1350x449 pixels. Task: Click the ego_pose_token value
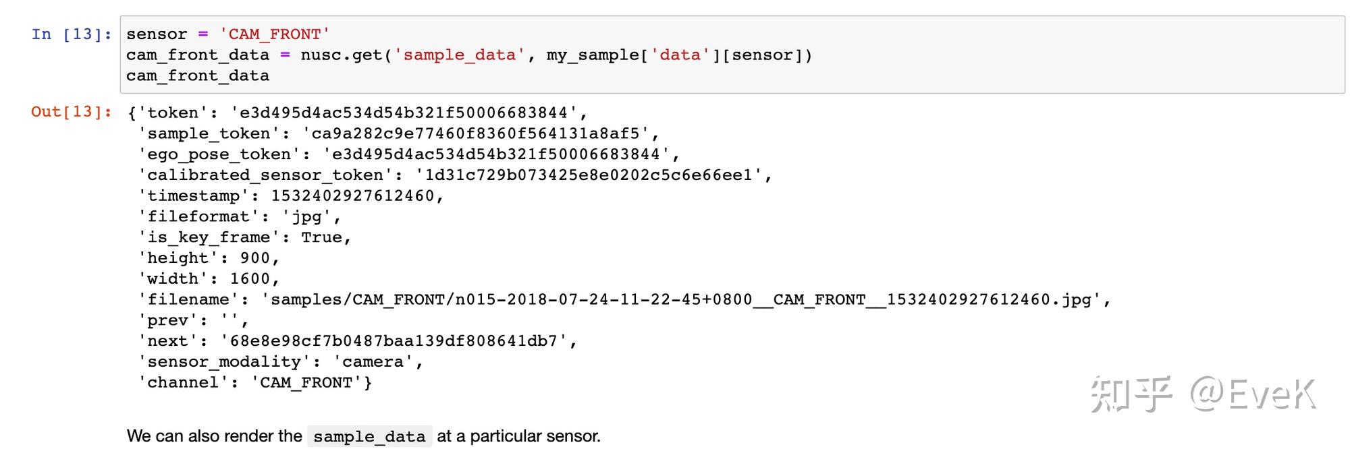click(496, 154)
